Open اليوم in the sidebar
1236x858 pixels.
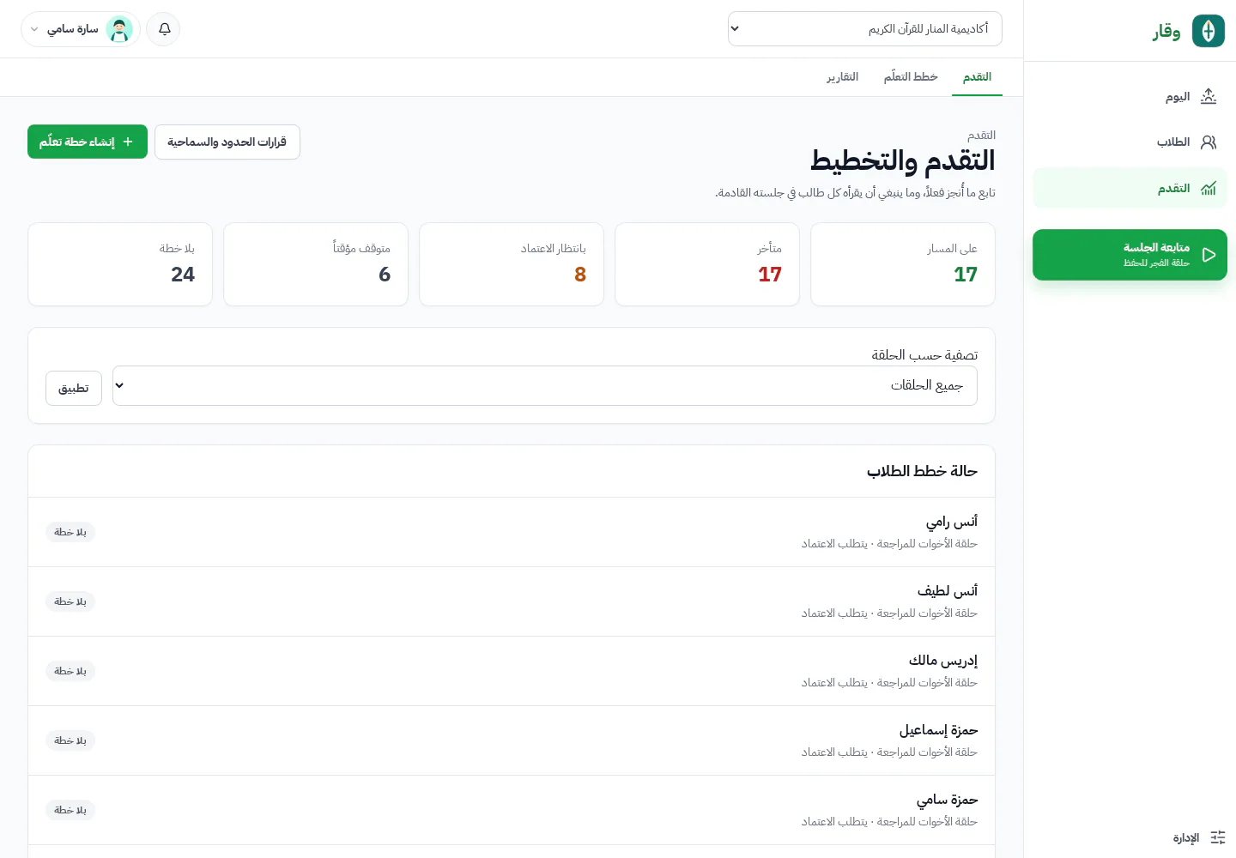click(1130, 96)
